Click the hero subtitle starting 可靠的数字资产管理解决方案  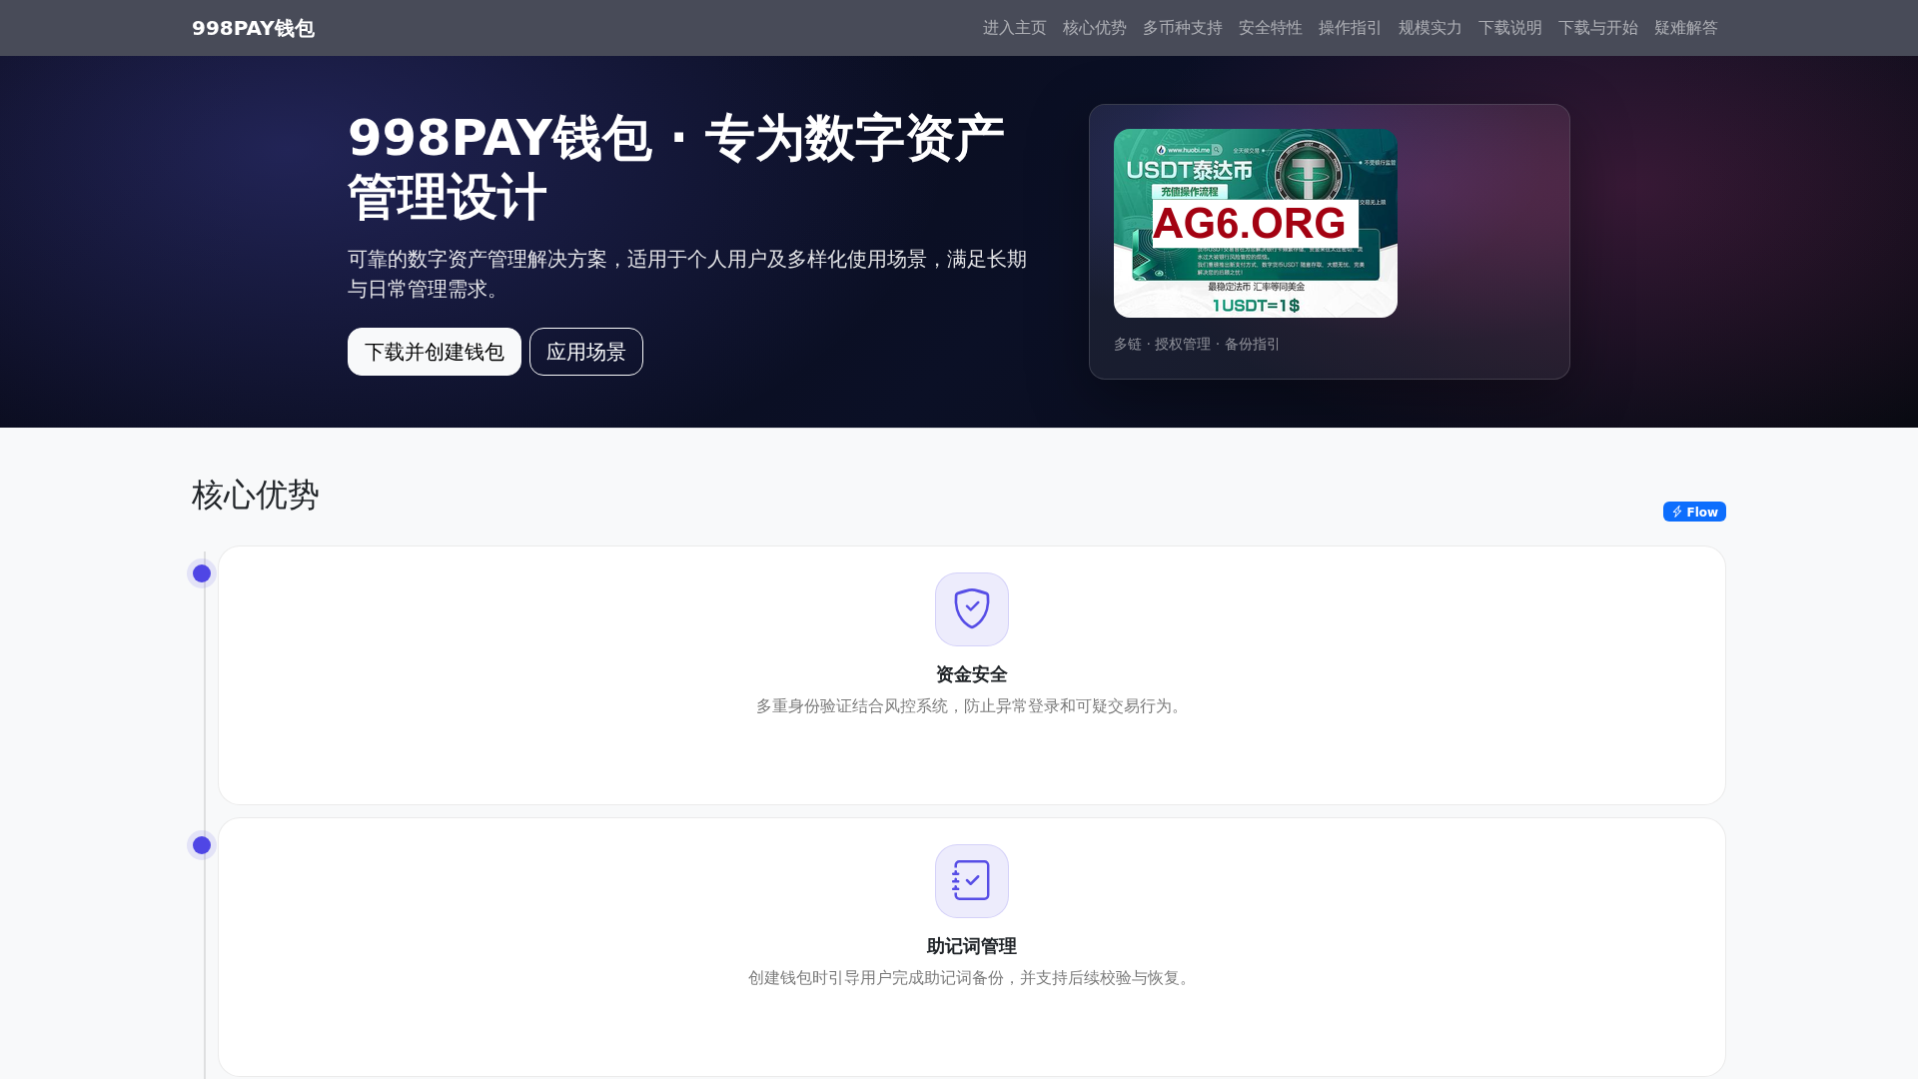pyautogui.click(x=687, y=274)
